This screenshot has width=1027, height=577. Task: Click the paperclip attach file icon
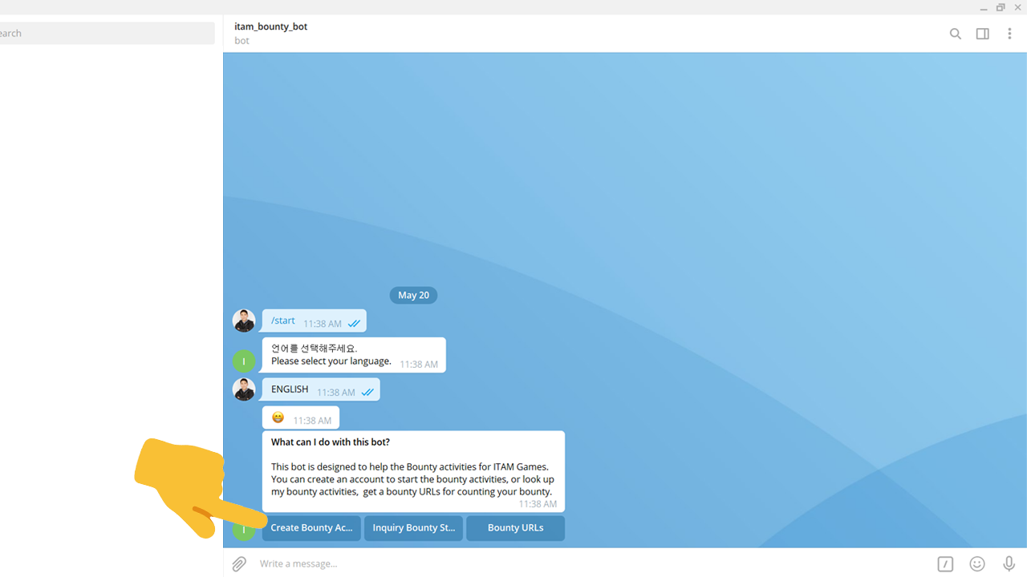point(239,564)
